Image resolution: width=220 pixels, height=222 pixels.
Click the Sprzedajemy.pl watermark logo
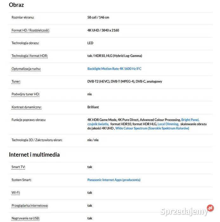coord(187,210)
